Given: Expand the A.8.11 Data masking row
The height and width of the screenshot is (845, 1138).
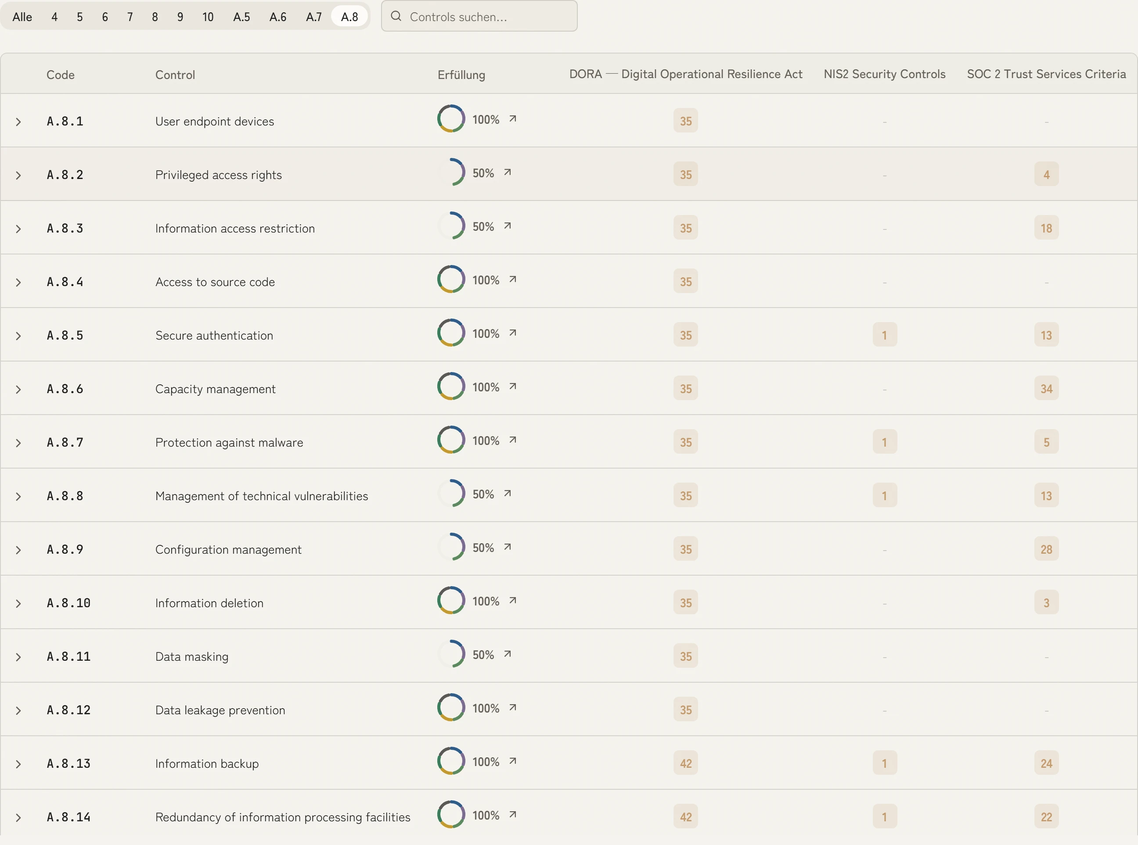Looking at the screenshot, I should click(18, 657).
